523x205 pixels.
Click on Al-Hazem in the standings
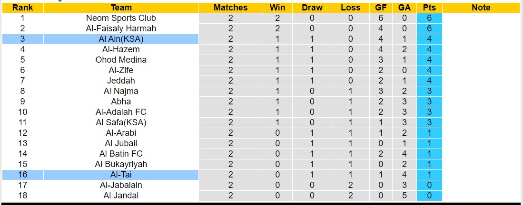[121, 49]
